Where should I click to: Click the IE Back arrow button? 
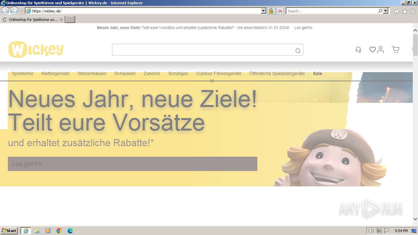coord(5,11)
